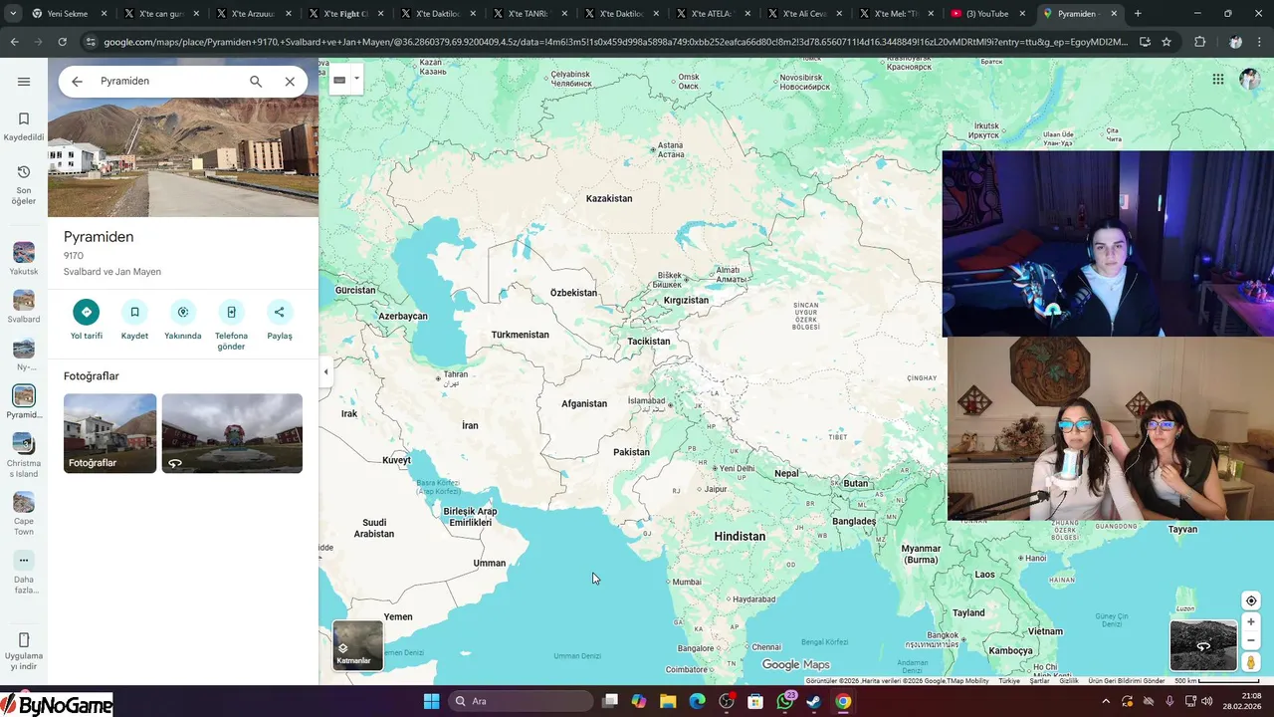Open the Cape Town recent place
Image resolution: width=1274 pixels, height=717 pixels.
pos(24,514)
